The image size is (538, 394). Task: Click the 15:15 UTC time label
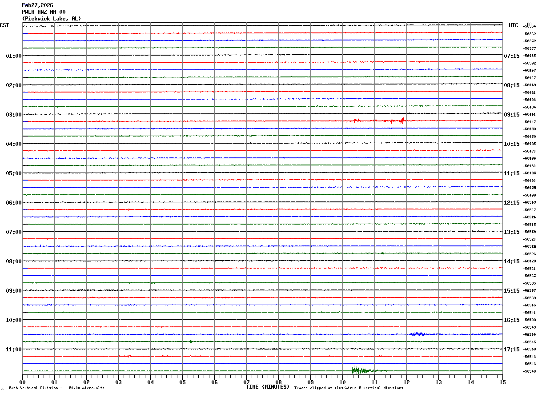512,290
